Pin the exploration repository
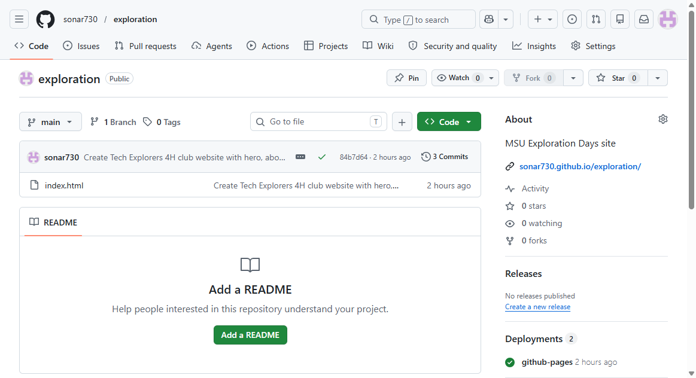 click(406, 78)
